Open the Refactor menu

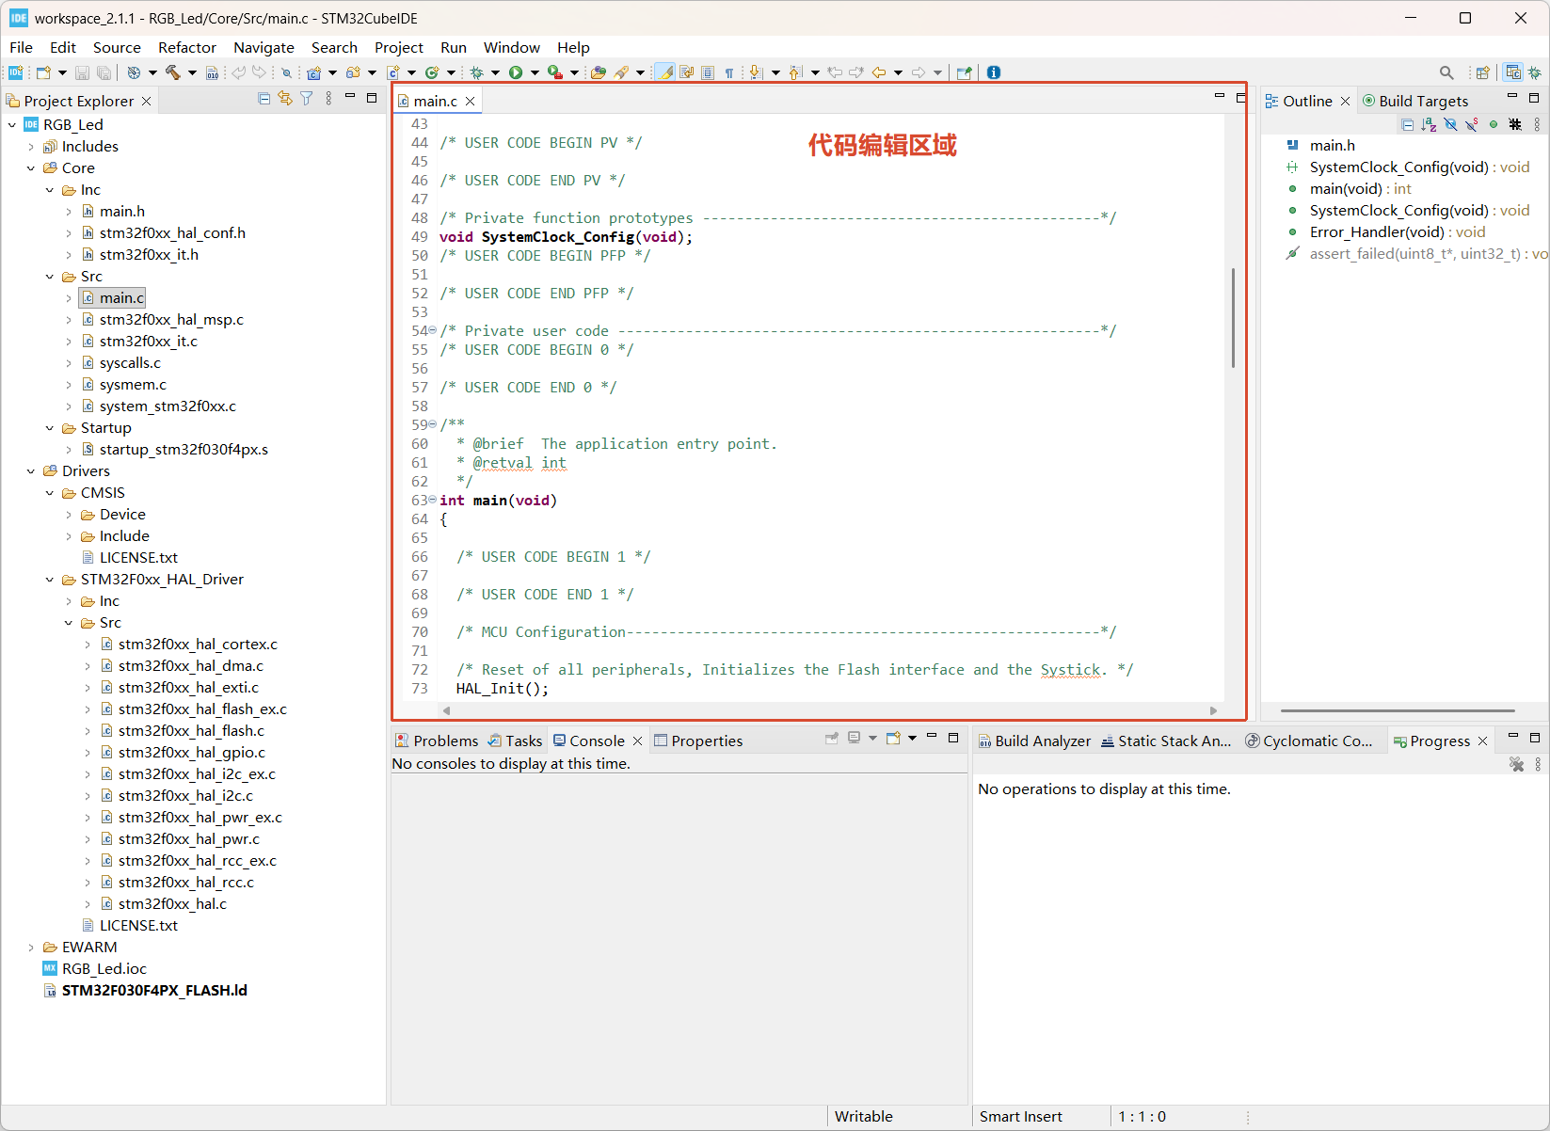pyautogui.click(x=187, y=47)
